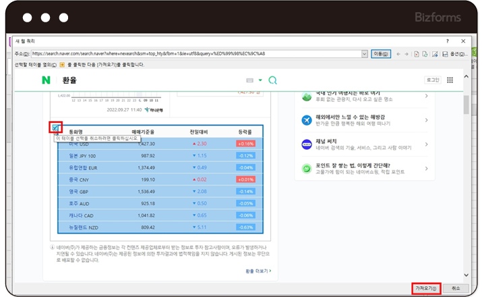Open the Naver apps grid icon
This screenshot has height=297, width=482.
click(x=450, y=80)
